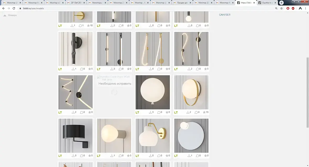The width and height of the screenshot is (309, 167).
Task: Switch to the 'Мониторы' tab
Action: tap(97, 3)
